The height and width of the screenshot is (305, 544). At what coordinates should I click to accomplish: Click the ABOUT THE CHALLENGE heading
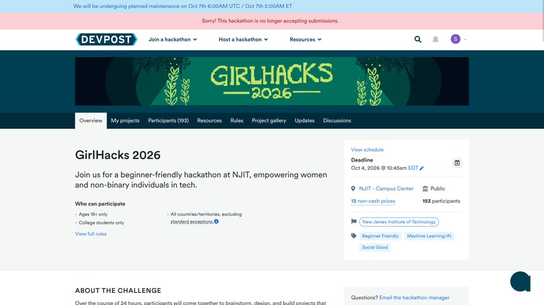[x=118, y=290]
